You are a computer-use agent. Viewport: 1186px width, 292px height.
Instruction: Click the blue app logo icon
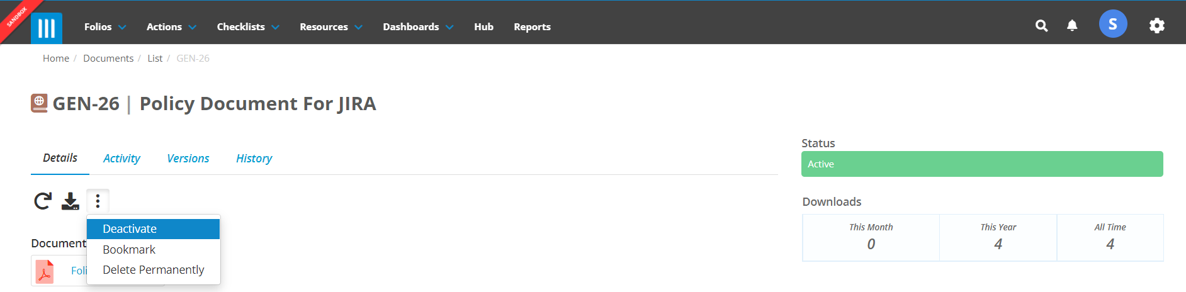coord(47,28)
